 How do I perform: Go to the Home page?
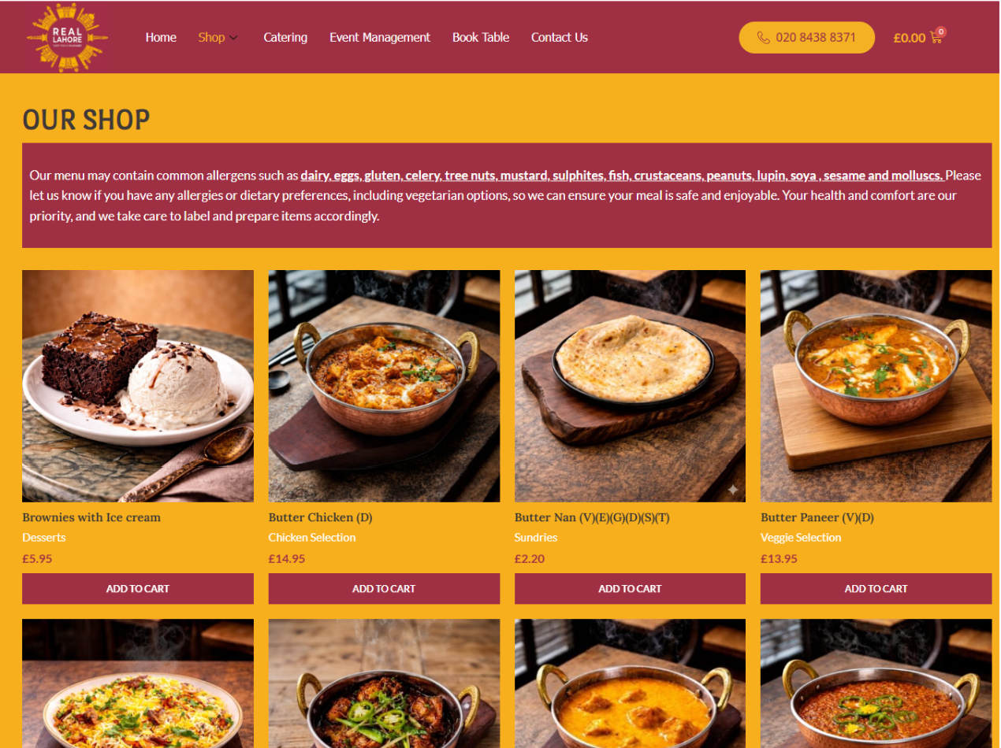click(x=161, y=37)
